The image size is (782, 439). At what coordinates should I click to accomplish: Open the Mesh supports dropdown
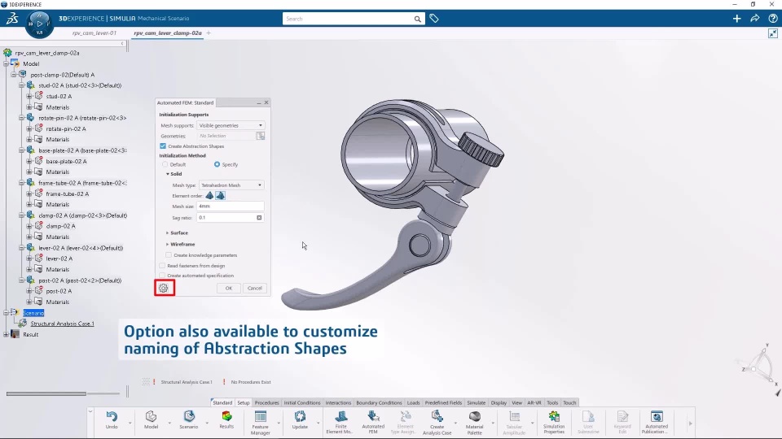[x=231, y=126]
